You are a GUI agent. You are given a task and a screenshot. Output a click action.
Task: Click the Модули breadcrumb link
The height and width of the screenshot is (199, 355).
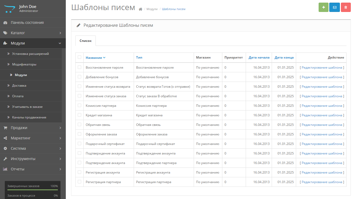pos(152,9)
